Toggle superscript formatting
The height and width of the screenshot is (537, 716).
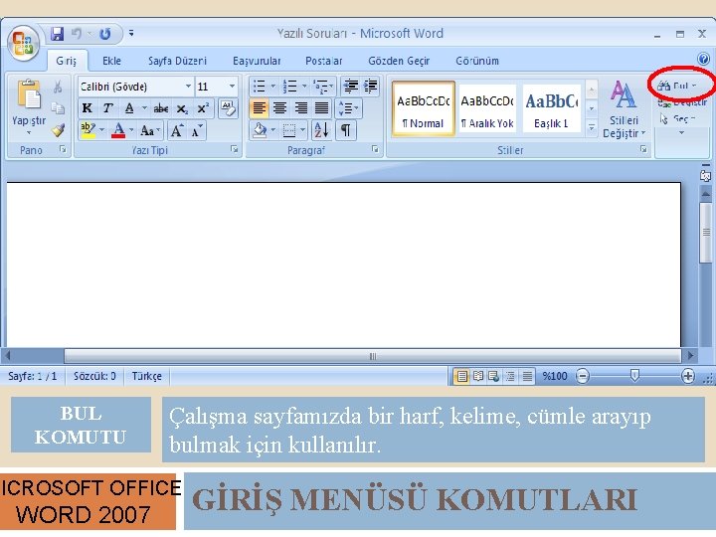tap(203, 108)
